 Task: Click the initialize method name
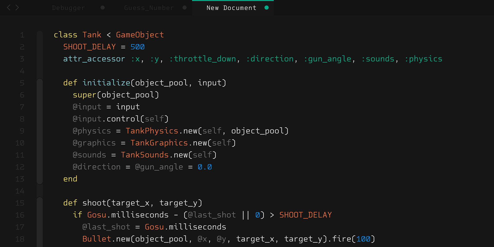click(x=106, y=83)
